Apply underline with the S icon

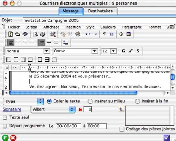pos(138,51)
